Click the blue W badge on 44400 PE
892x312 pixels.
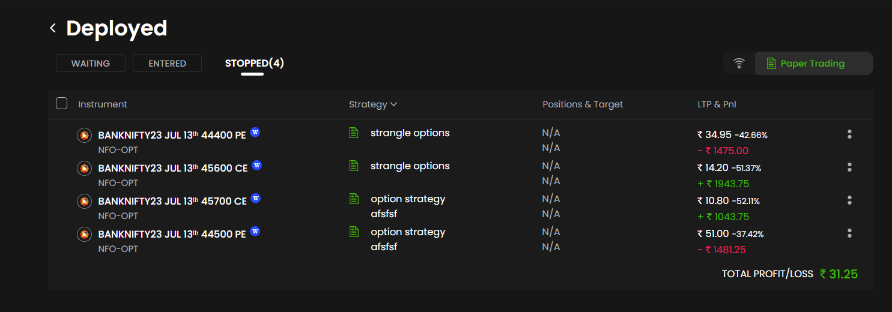pyautogui.click(x=255, y=132)
